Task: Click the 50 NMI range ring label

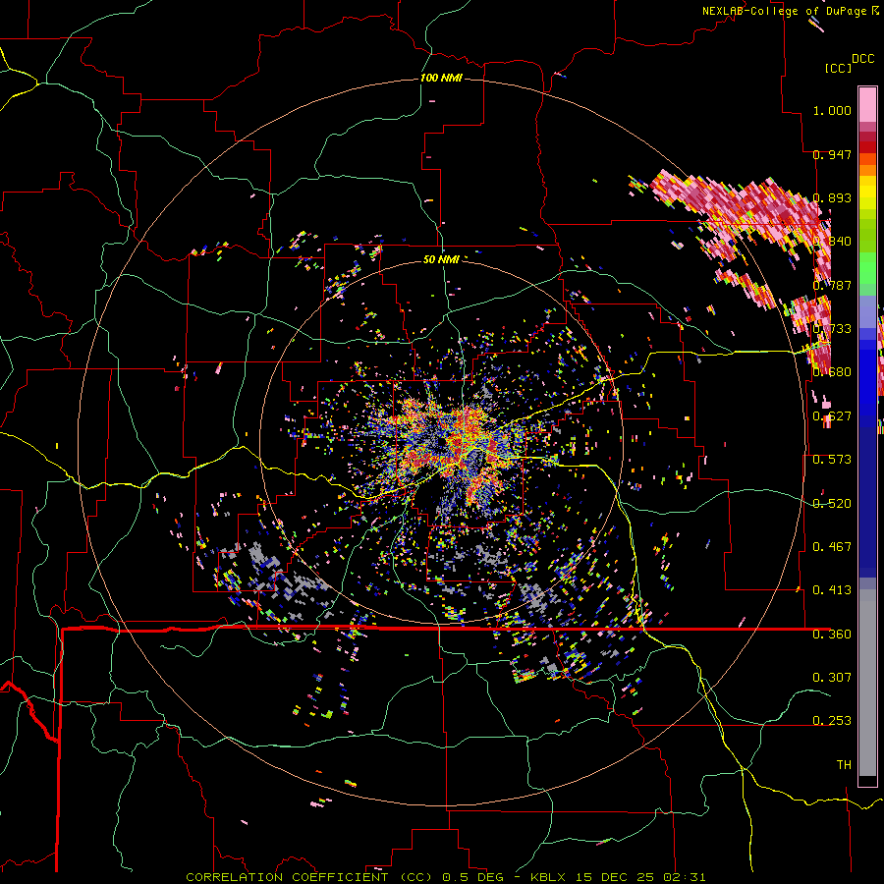Action: (441, 259)
